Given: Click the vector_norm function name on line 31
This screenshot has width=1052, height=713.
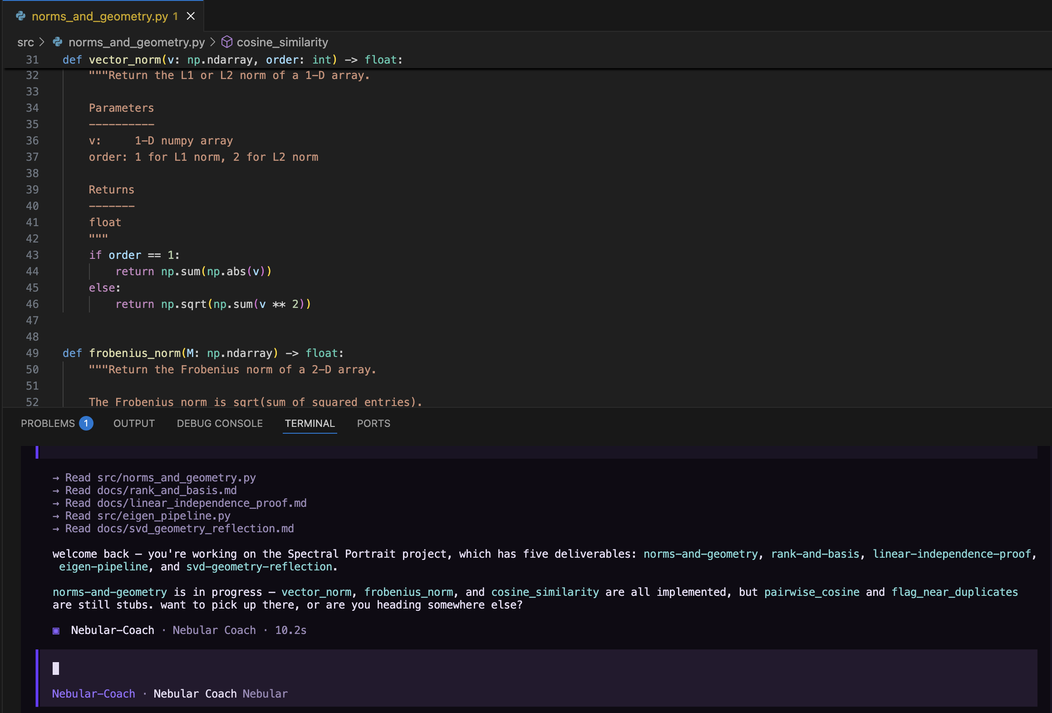Looking at the screenshot, I should 125,59.
